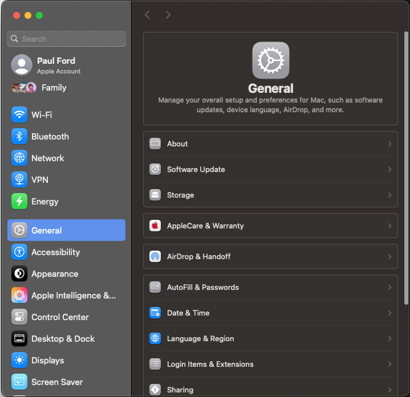Click the Storage drive icon
This screenshot has width=410, height=397.
(155, 195)
